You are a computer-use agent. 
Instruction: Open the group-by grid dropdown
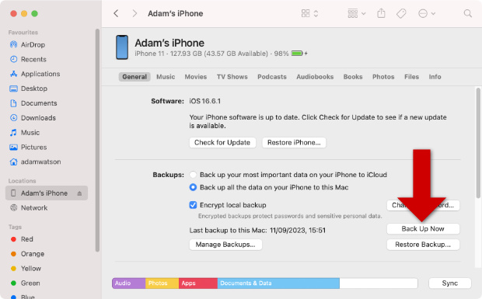(357, 13)
